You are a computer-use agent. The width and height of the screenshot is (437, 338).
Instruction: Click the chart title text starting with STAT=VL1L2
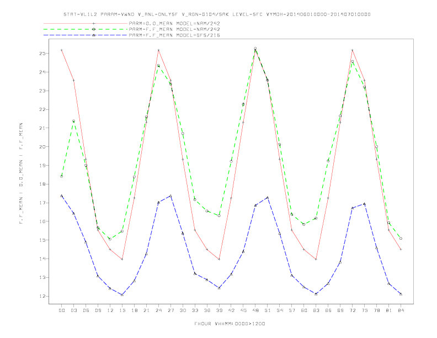[217, 14]
